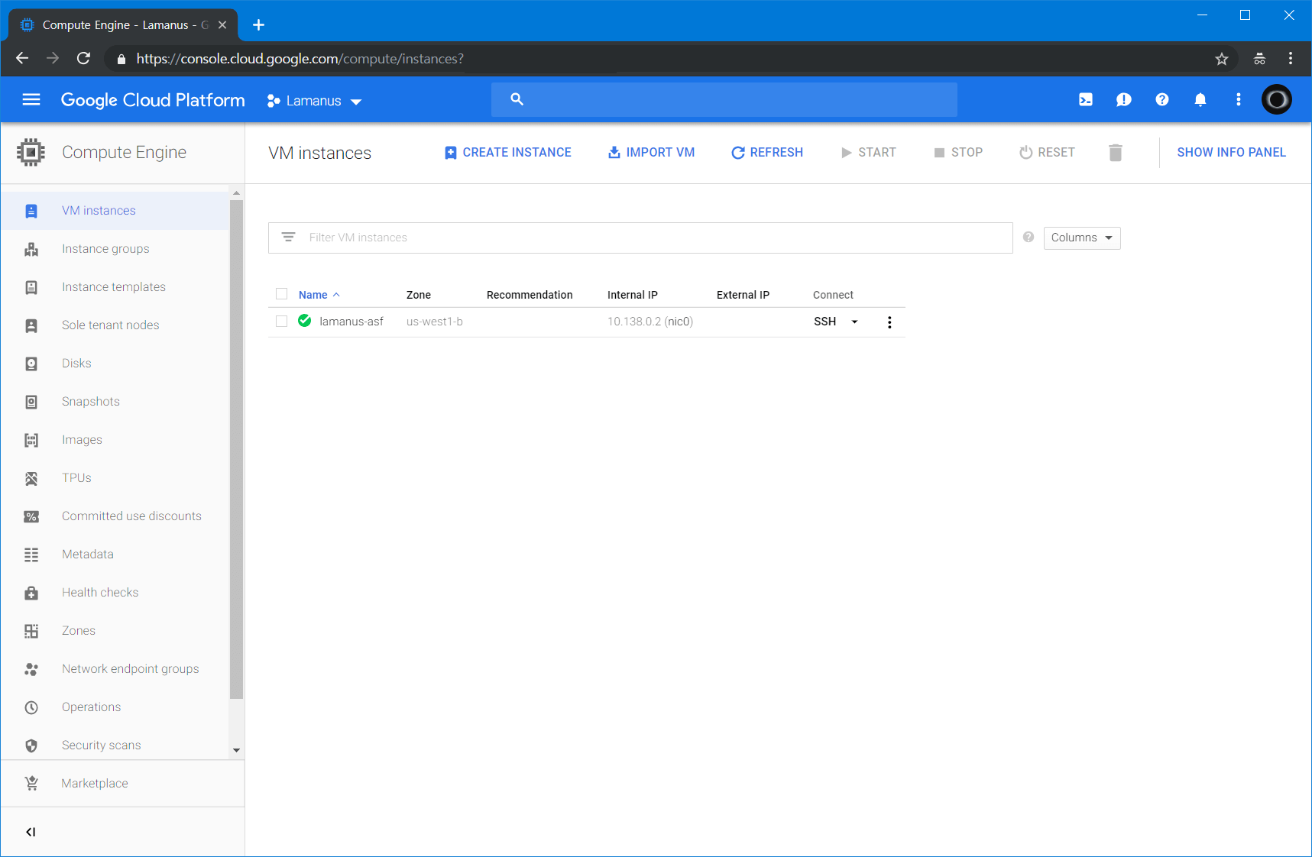
Task: Toggle the select all instances checkbox
Action: [282, 294]
